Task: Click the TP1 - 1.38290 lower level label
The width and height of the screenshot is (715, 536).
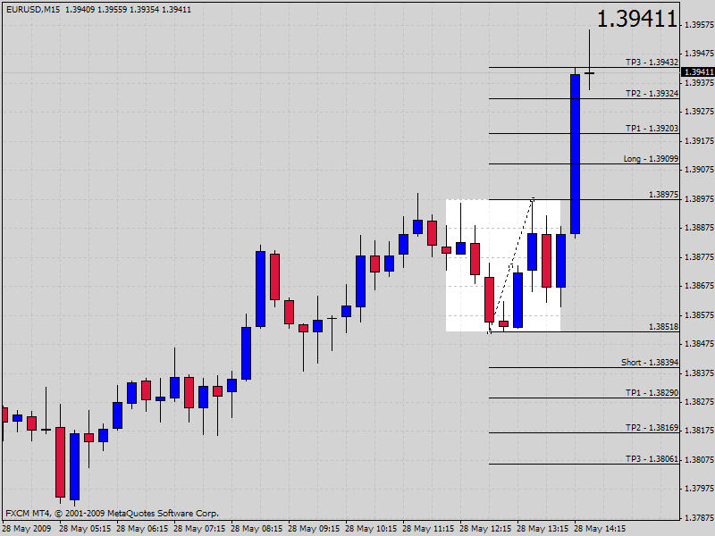Action: [652, 393]
